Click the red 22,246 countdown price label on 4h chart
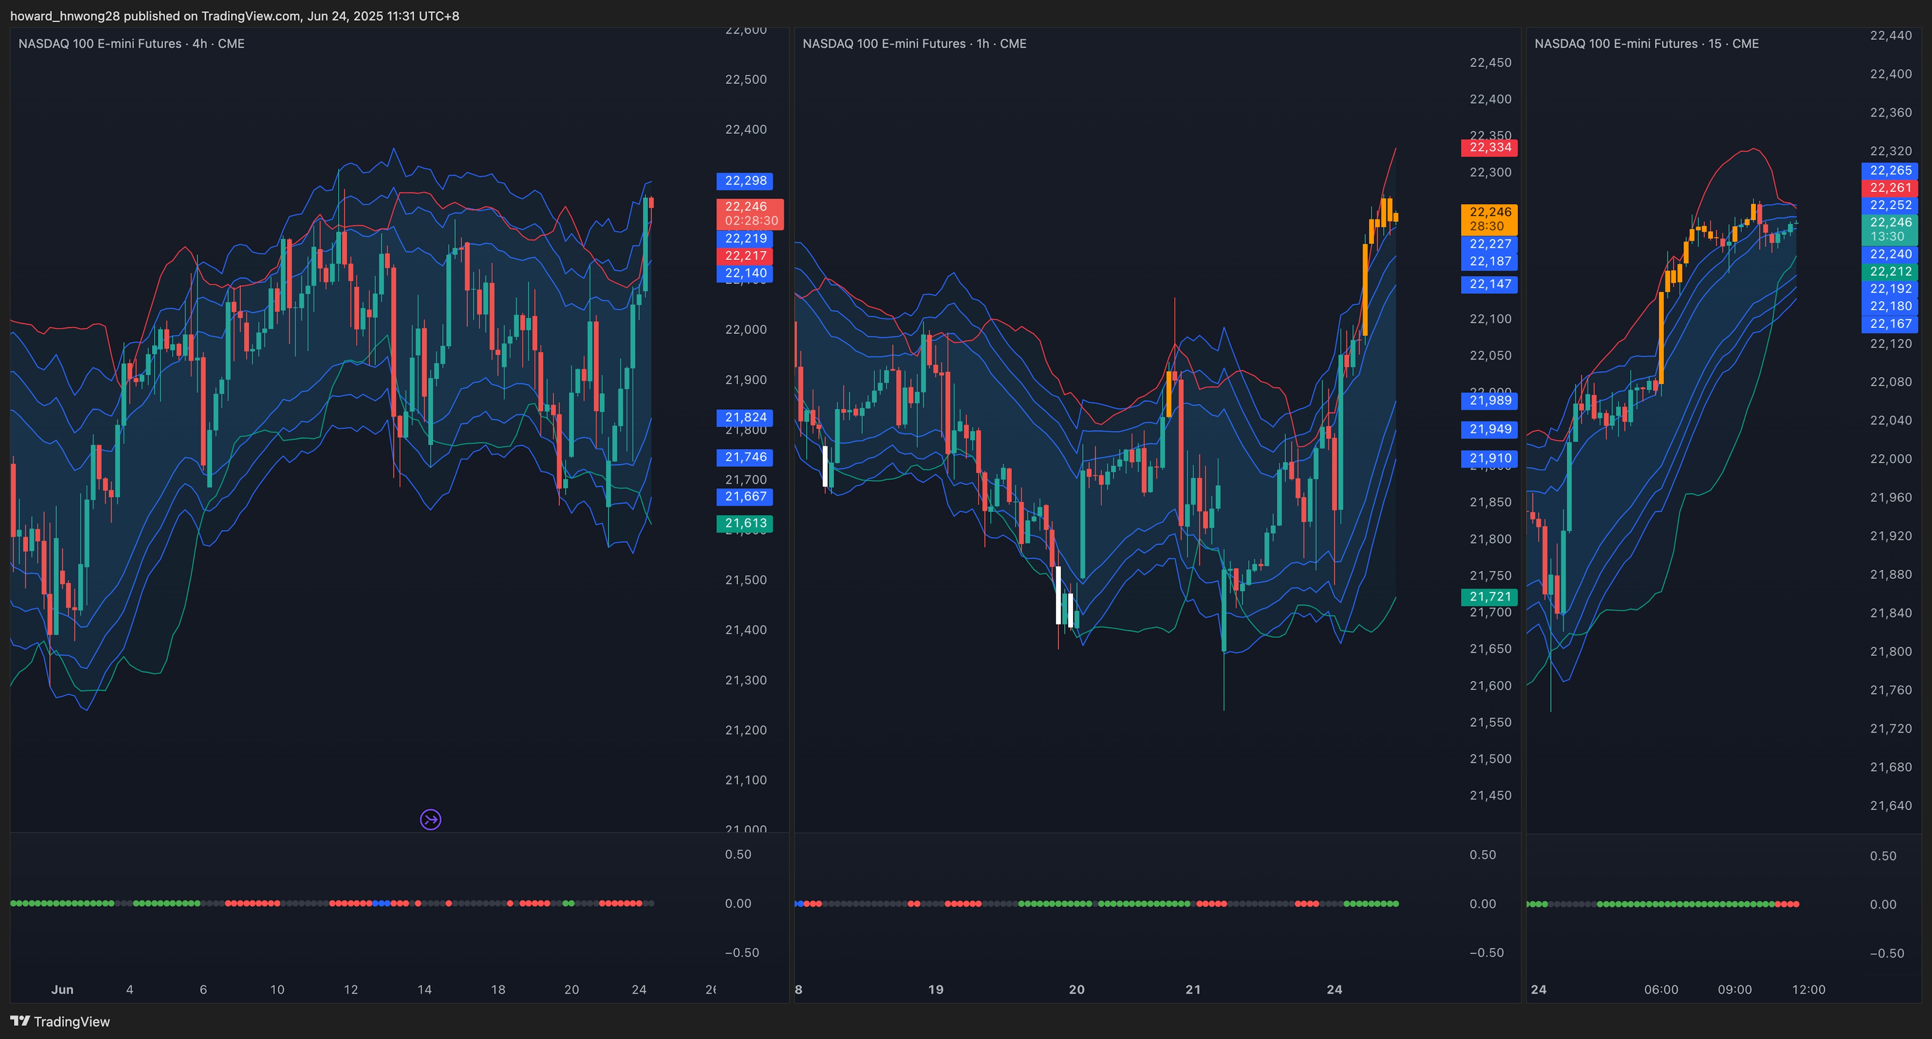This screenshot has height=1039, width=1932. pos(750,214)
